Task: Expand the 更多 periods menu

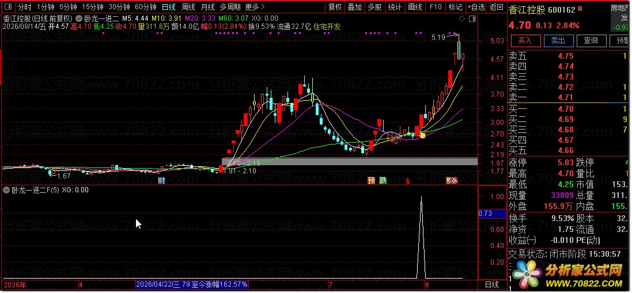Action: [x=255, y=7]
